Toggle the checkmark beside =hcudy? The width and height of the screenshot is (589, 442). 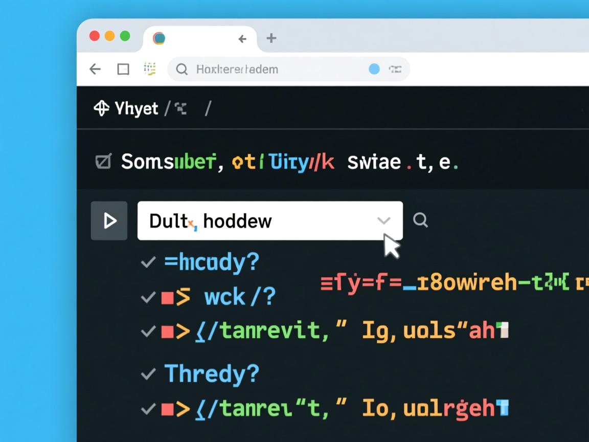[x=148, y=262]
